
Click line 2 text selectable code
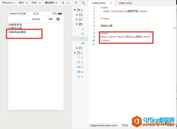125,11
